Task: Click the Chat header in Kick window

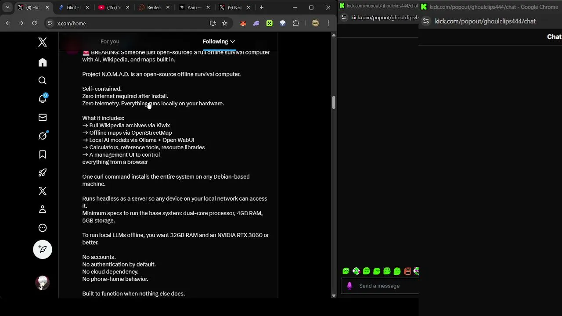Action: (554, 37)
